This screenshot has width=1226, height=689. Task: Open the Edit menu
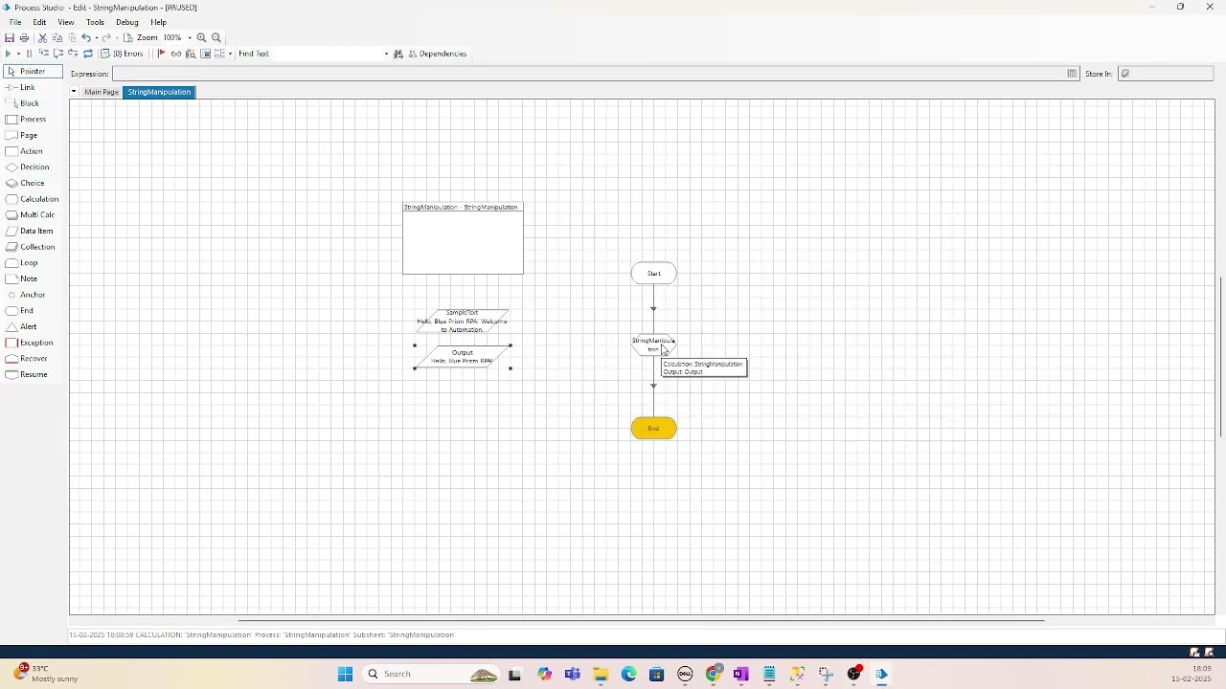point(39,22)
